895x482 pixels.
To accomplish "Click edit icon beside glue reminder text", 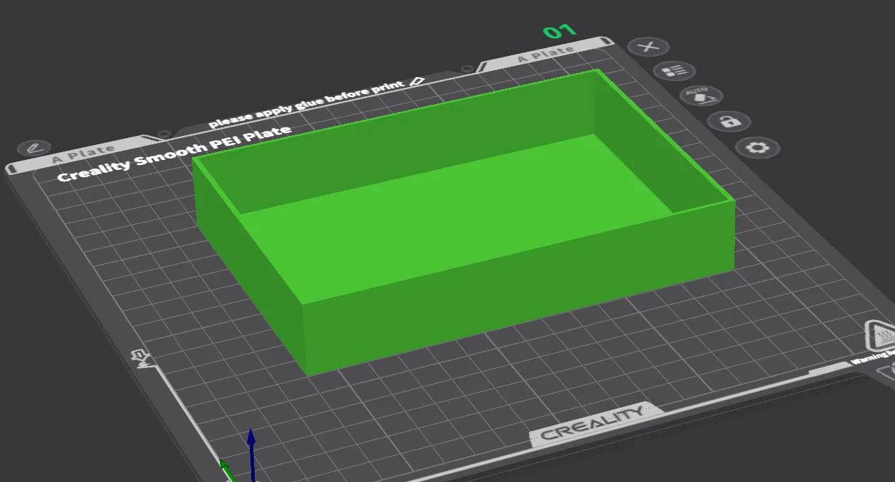I will tap(416, 82).
